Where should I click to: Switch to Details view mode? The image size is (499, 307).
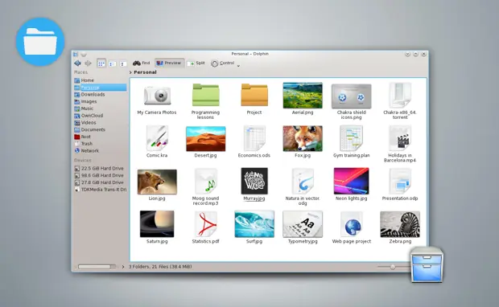click(123, 63)
